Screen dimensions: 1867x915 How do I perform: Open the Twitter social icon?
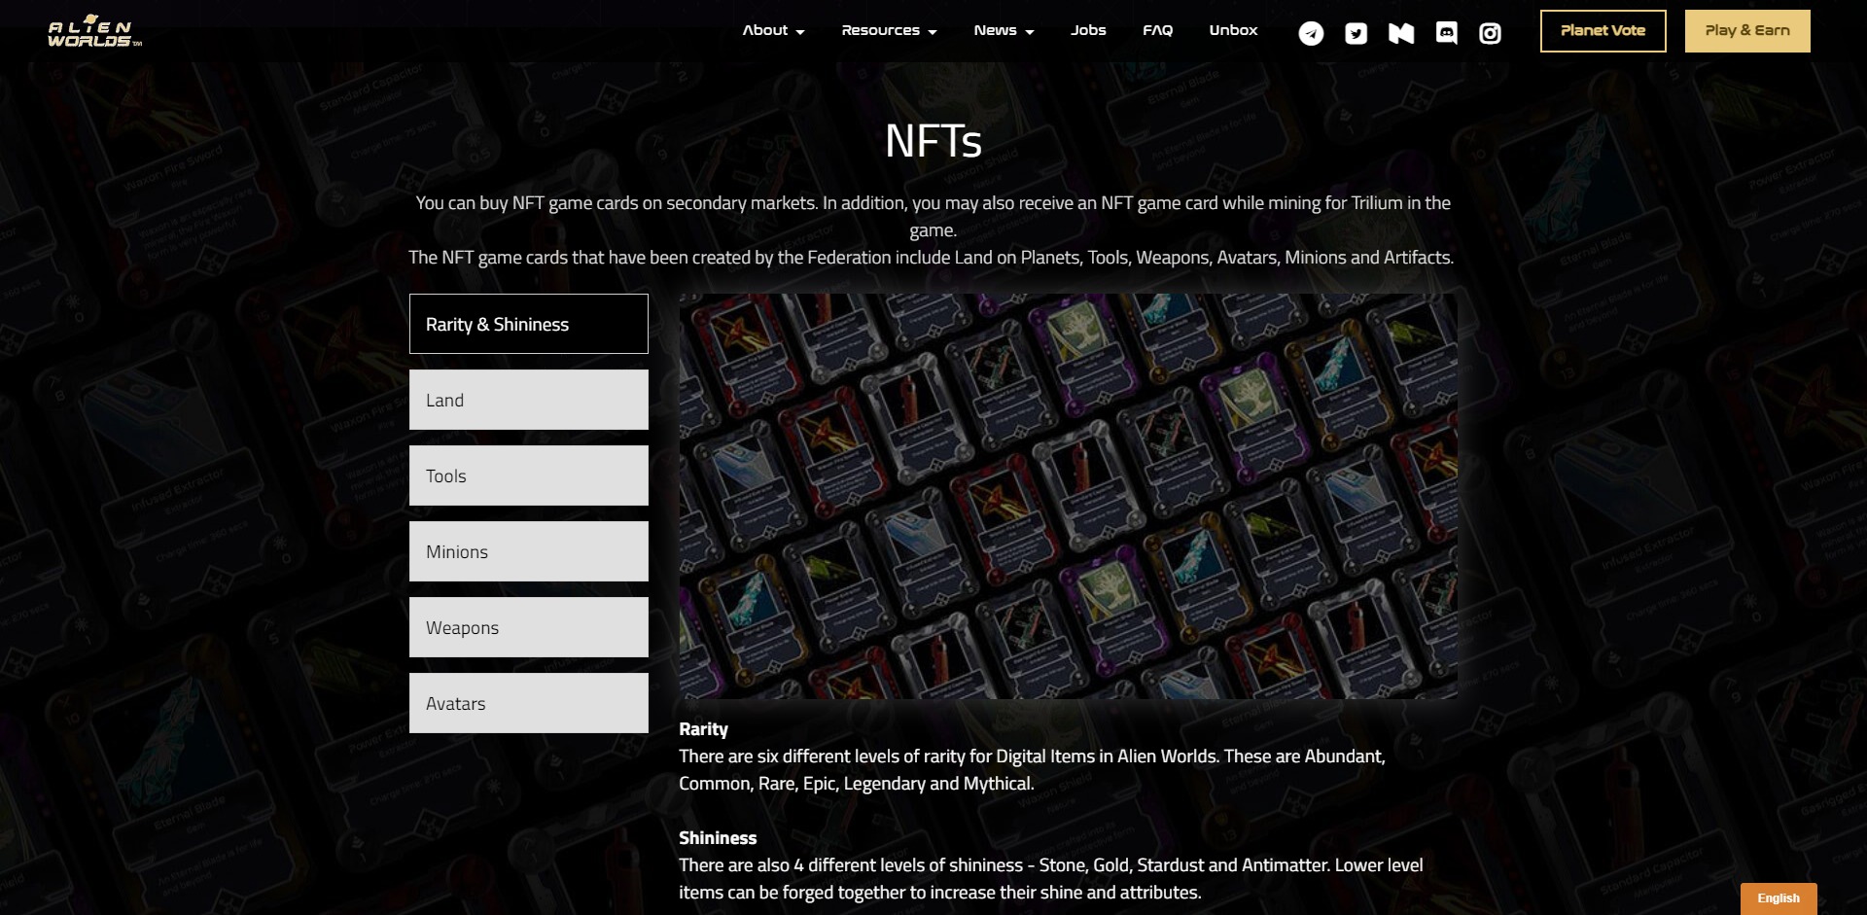pos(1356,34)
